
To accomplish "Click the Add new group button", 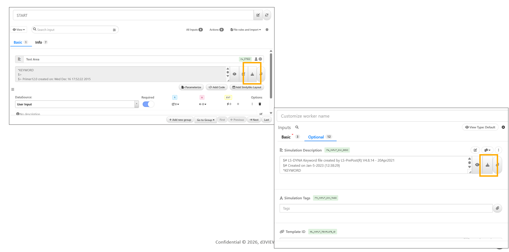I will point(180,120).
